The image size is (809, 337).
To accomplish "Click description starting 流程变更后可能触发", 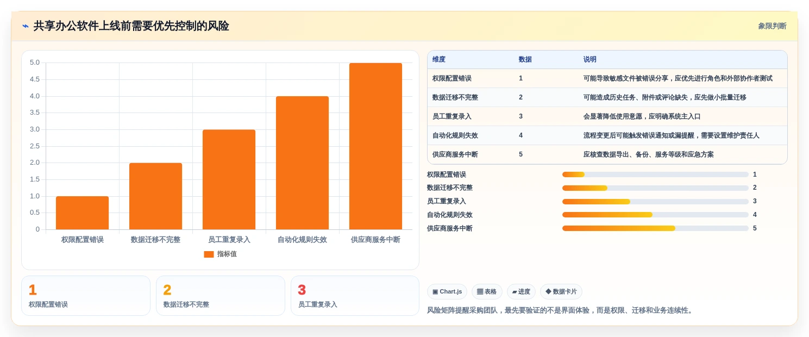I will pyautogui.click(x=672, y=135).
